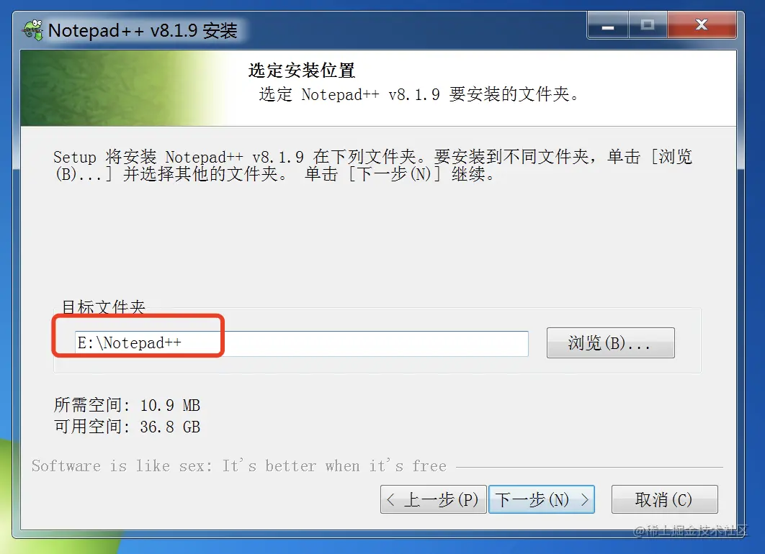Screen dimensions: 765x554
Task: Click the 目标文件夹 group label
Action: [104, 307]
